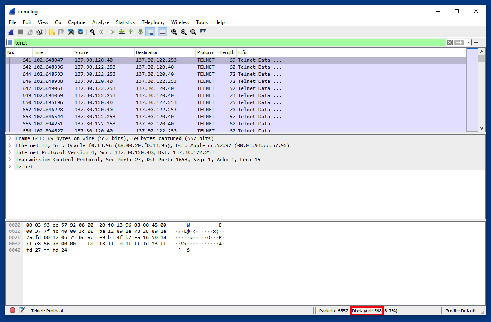Expand the Telnet protocol tree item

pyautogui.click(x=10, y=167)
